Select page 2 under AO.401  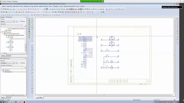coord(12,45)
